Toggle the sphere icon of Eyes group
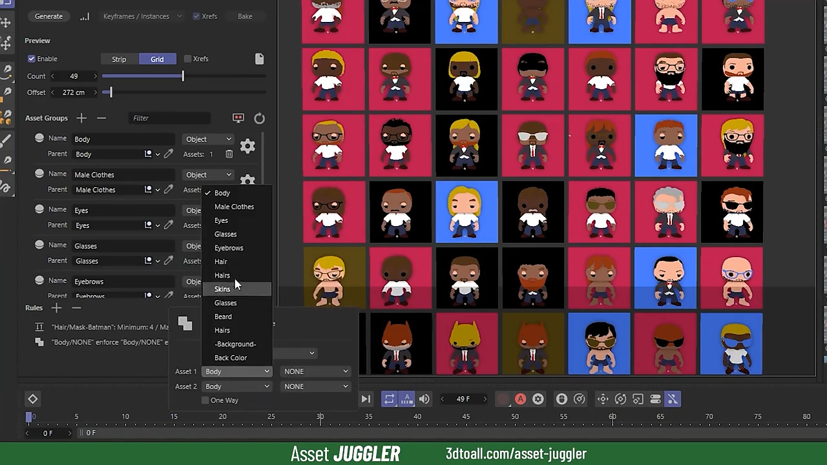Screen dimensions: 827x465 [39, 209]
